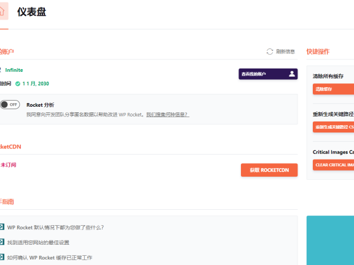Click the user icon on the account button
Screen dimensions: 354x265
[292, 74]
